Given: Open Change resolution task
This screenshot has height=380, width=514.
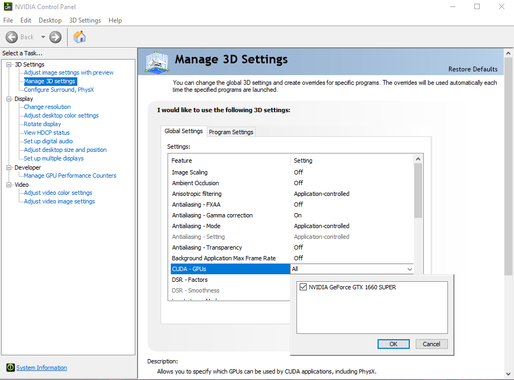Looking at the screenshot, I should pyautogui.click(x=47, y=107).
